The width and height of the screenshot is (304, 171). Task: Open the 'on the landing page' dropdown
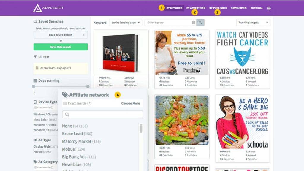126,23
